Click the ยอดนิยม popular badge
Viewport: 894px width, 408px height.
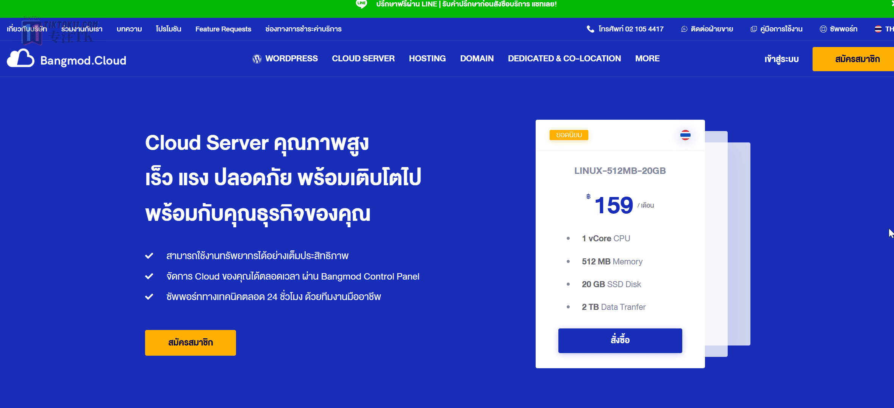click(569, 135)
